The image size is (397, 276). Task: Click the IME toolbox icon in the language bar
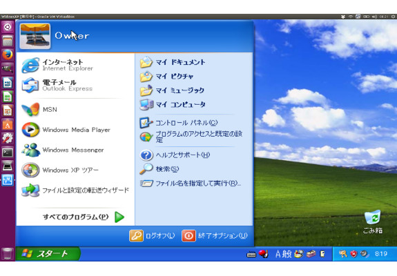(311, 254)
